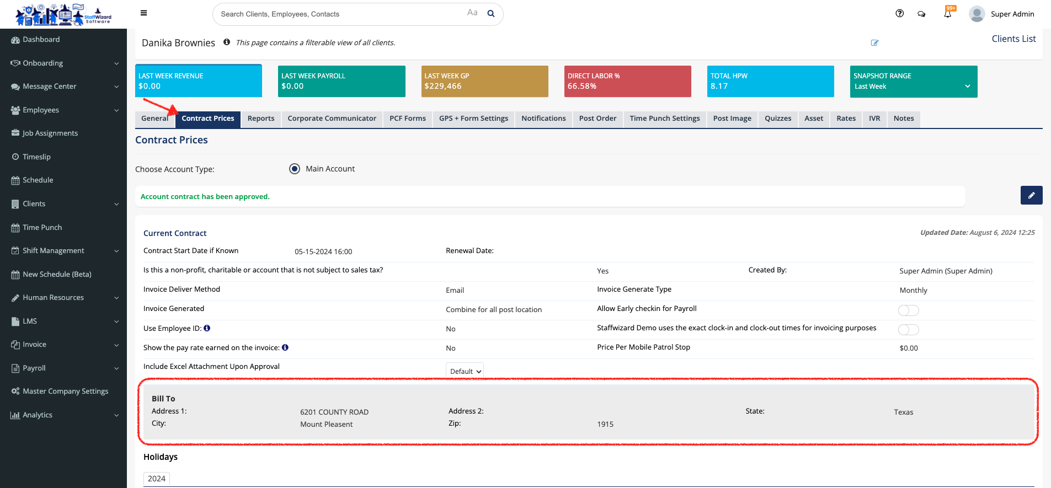Open the Time Punch Settings tab
The width and height of the screenshot is (1051, 488).
664,119
